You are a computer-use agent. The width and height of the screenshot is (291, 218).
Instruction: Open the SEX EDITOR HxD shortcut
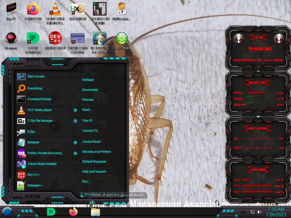click(78, 11)
